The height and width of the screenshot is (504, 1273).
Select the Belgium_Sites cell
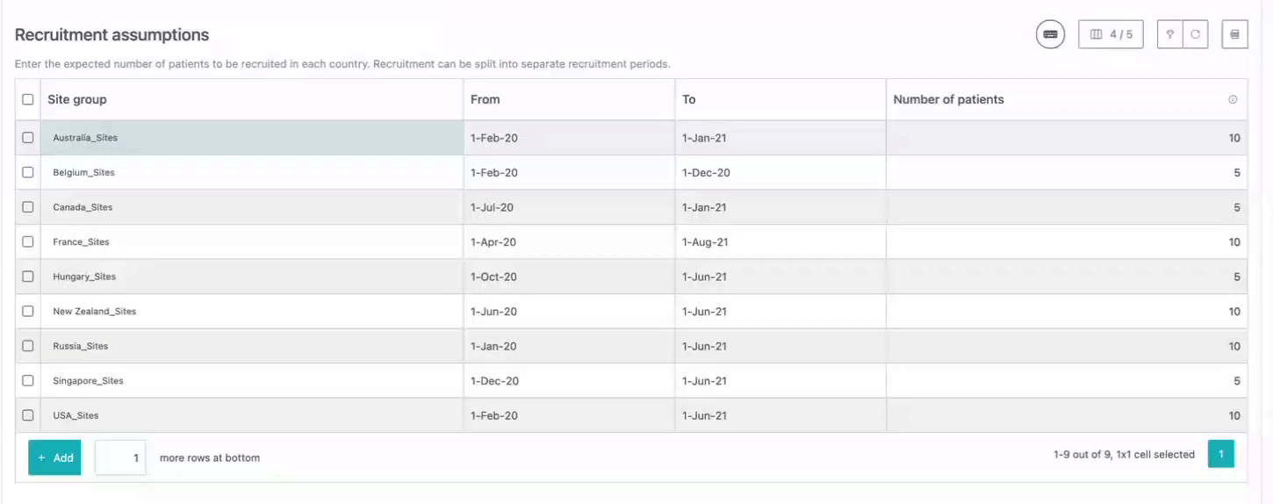[x=251, y=173]
